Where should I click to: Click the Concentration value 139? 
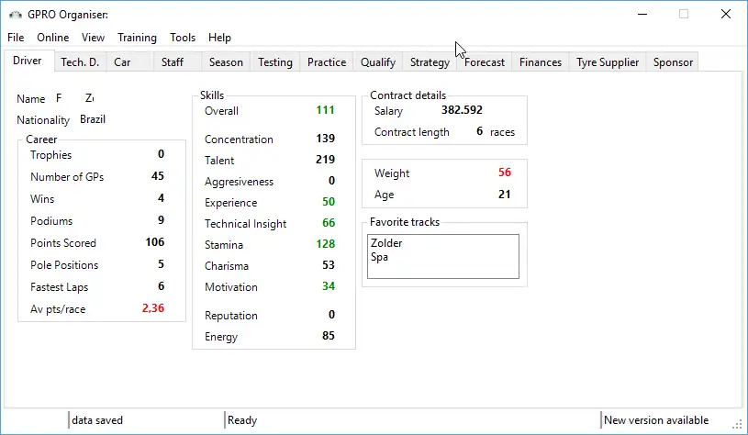(325, 139)
